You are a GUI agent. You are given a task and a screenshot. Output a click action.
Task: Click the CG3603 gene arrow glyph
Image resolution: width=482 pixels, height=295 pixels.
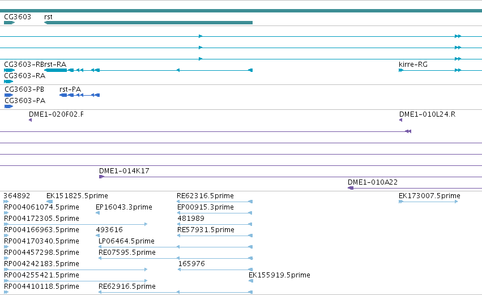[10, 23]
